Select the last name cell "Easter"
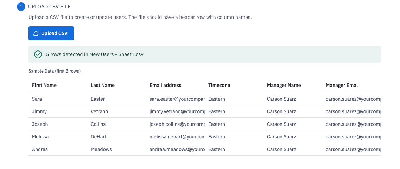Screen dimensions: 400x169 (x=98, y=99)
